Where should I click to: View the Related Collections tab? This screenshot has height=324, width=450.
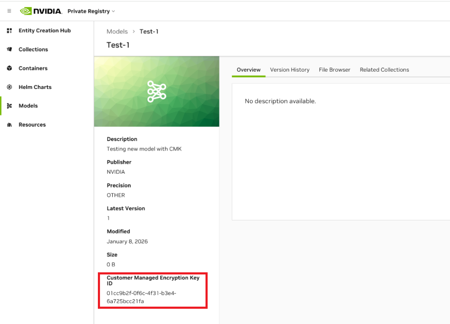tap(384, 69)
